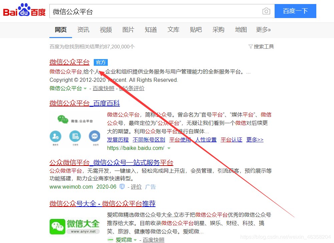
Task: Open the 更多» tab menu
Action: pyautogui.click(x=263, y=30)
